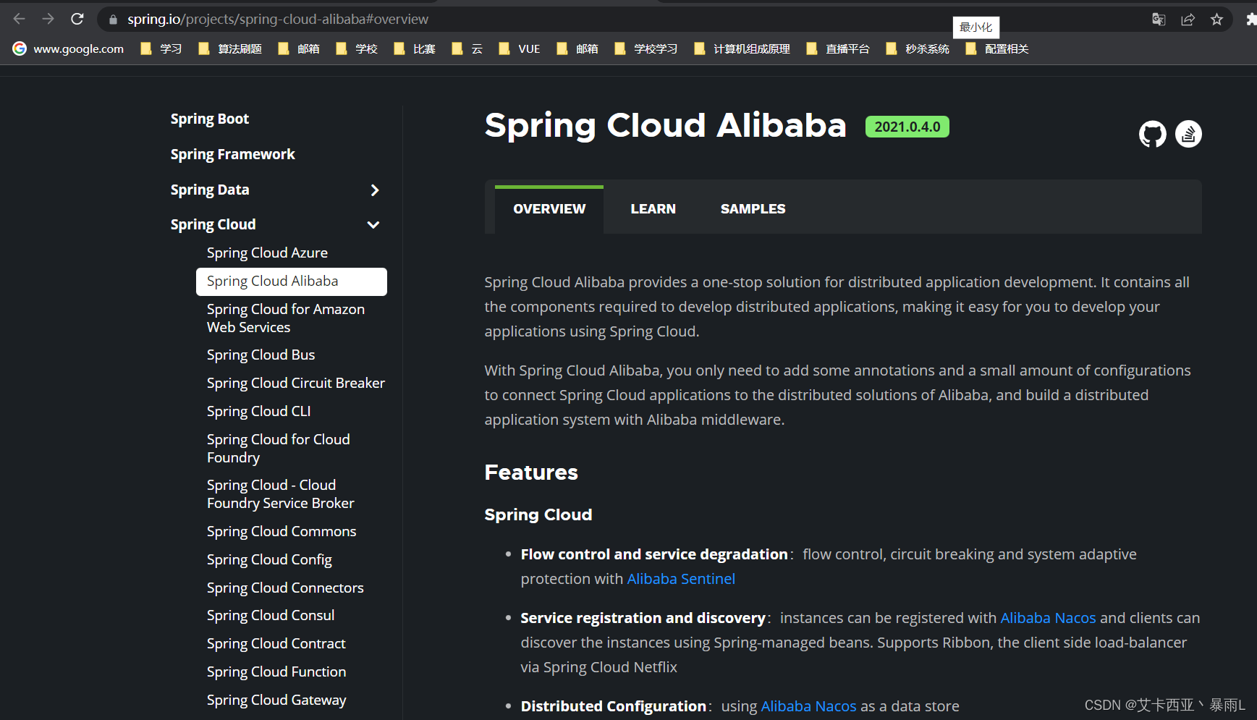The width and height of the screenshot is (1257, 720).
Task: Open the 学校学习 bookmark folder
Action: coord(646,48)
